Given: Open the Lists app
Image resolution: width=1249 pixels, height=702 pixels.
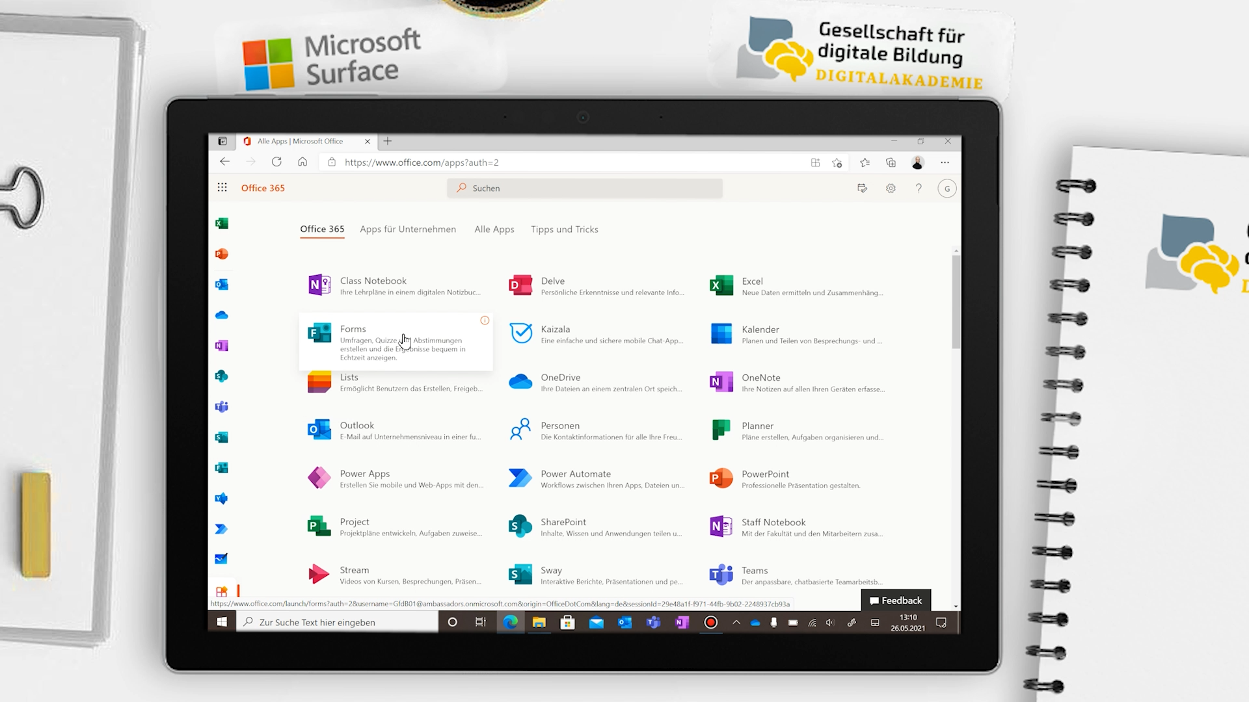Looking at the screenshot, I should (x=396, y=382).
